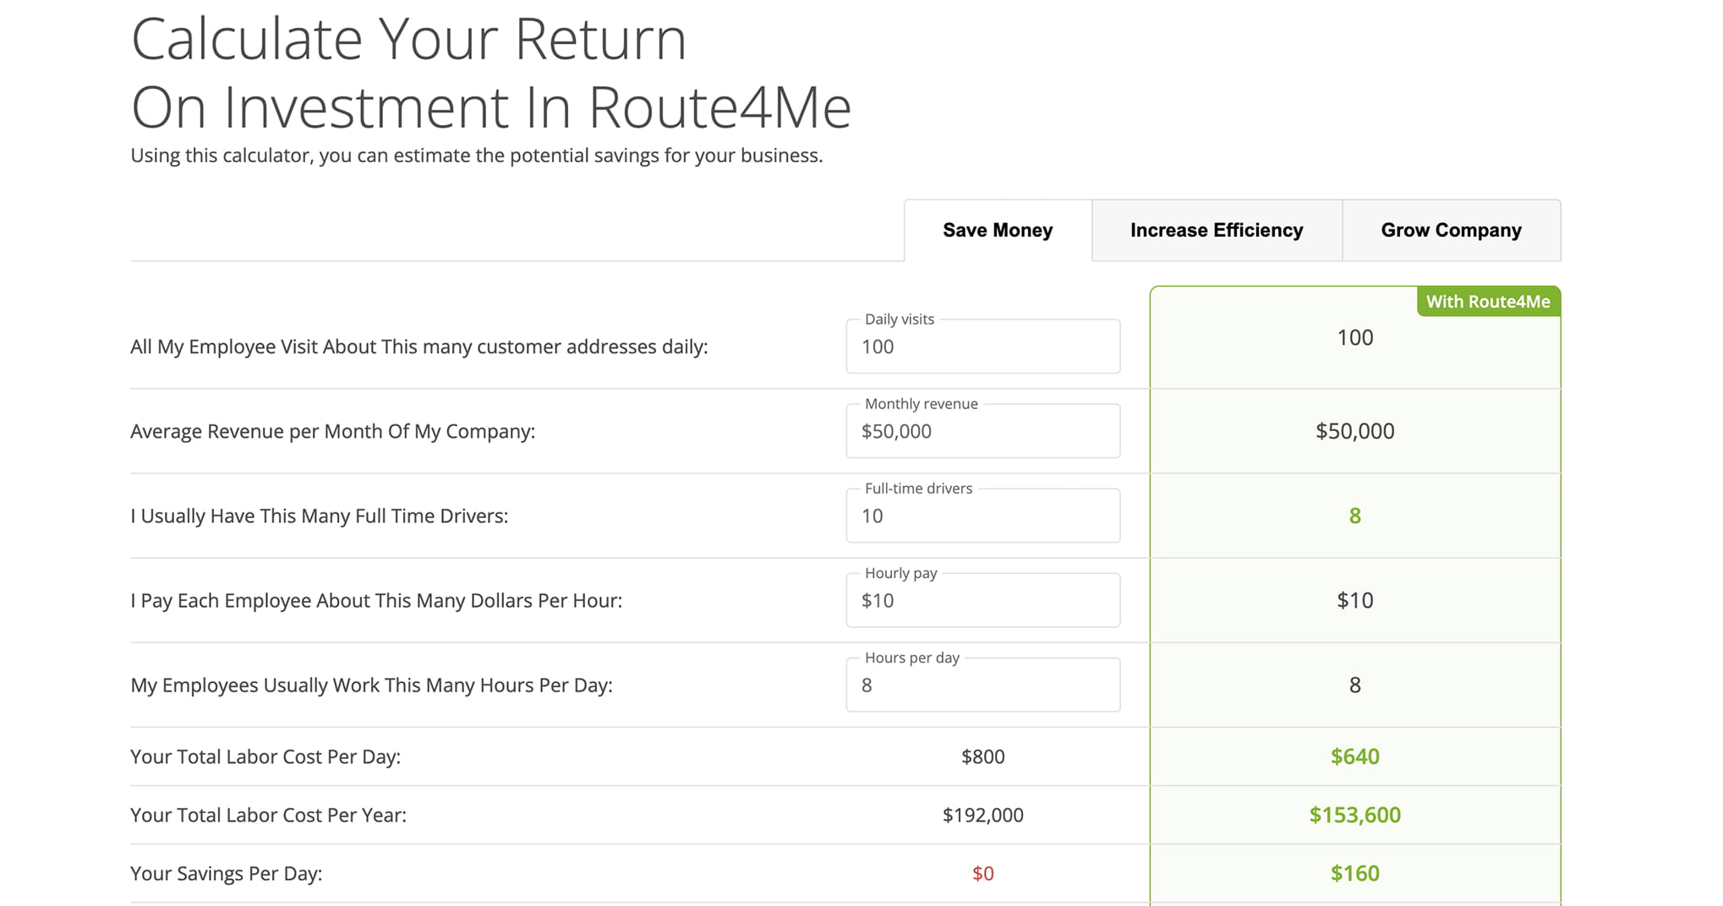
Task: Switch to the Save Money tab
Action: click(998, 231)
